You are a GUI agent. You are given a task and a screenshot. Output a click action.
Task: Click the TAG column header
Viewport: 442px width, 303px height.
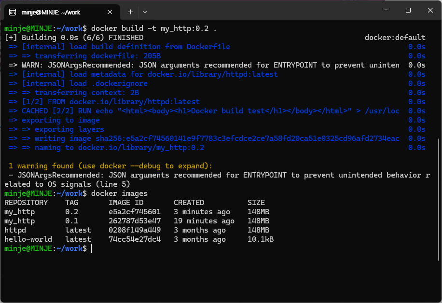tap(71, 203)
